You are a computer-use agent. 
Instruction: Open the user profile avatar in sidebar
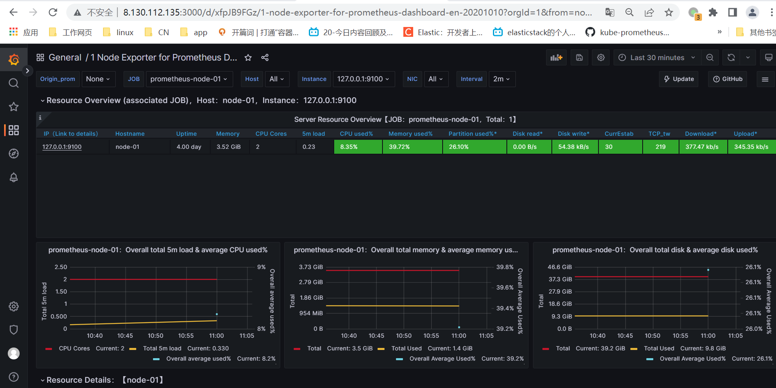pyautogui.click(x=13, y=353)
